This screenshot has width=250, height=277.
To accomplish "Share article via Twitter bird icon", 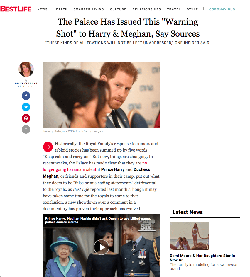I will pyautogui.click(x=26, y=107).
